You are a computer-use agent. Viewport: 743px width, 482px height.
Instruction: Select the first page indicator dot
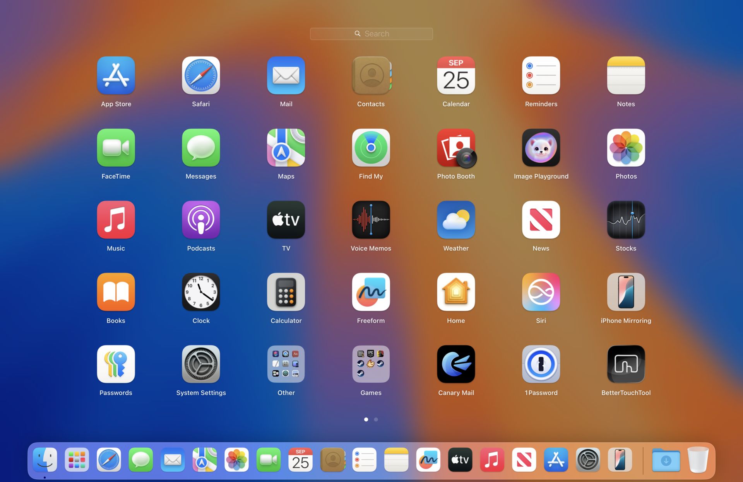(366, 419)
